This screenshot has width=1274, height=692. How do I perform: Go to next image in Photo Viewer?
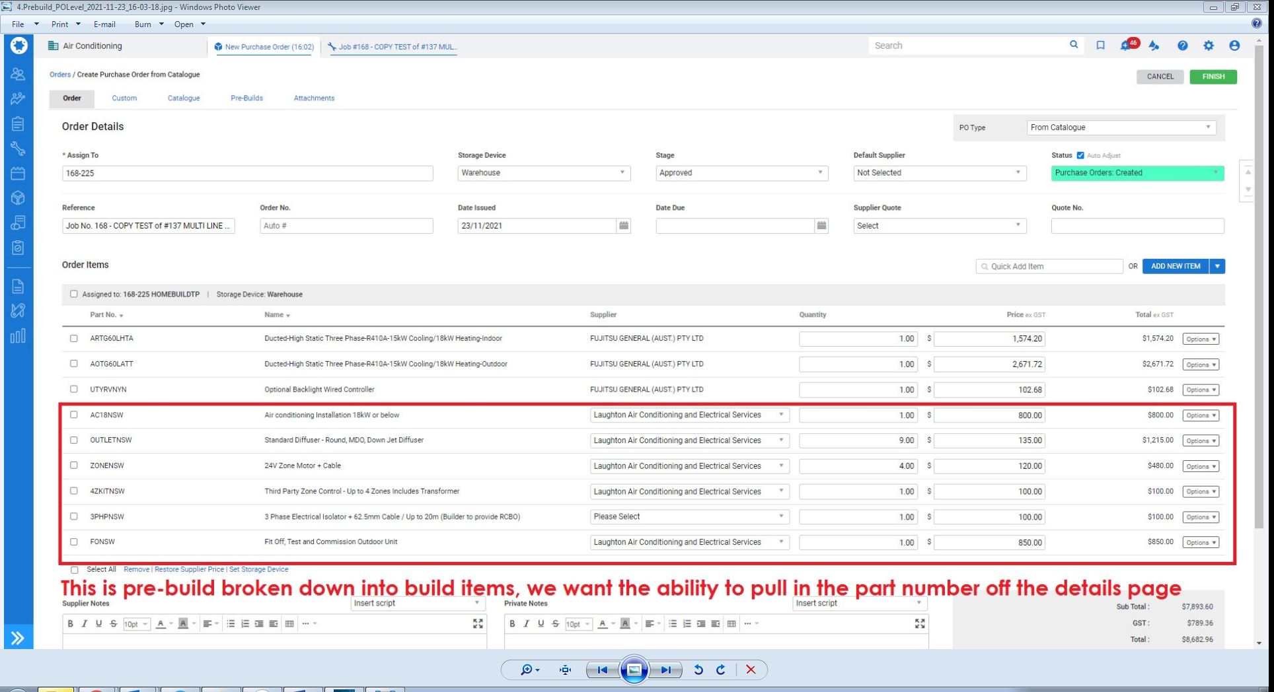pos(666,670)
